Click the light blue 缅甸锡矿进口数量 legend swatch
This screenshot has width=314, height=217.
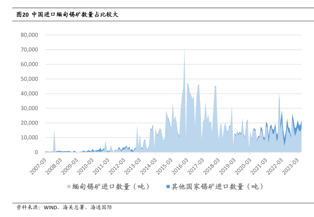69,186
